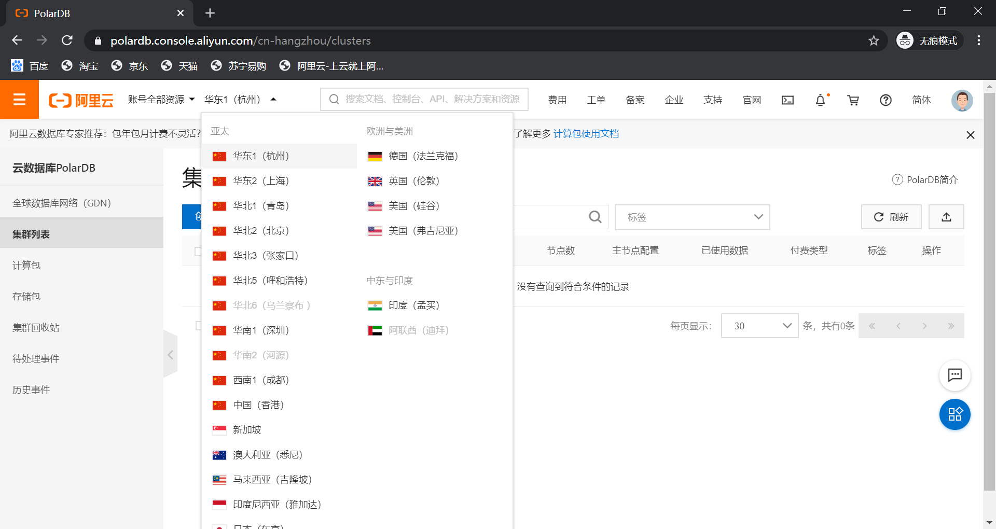Click the page vertical scrollbar
The image size is (996, 529).
point(989,290)
